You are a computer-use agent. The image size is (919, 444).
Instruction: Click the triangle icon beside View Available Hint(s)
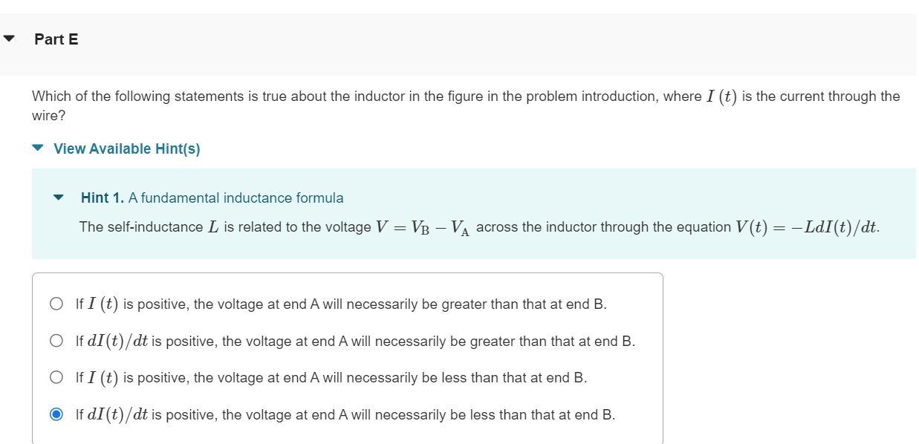coord(38,148)
